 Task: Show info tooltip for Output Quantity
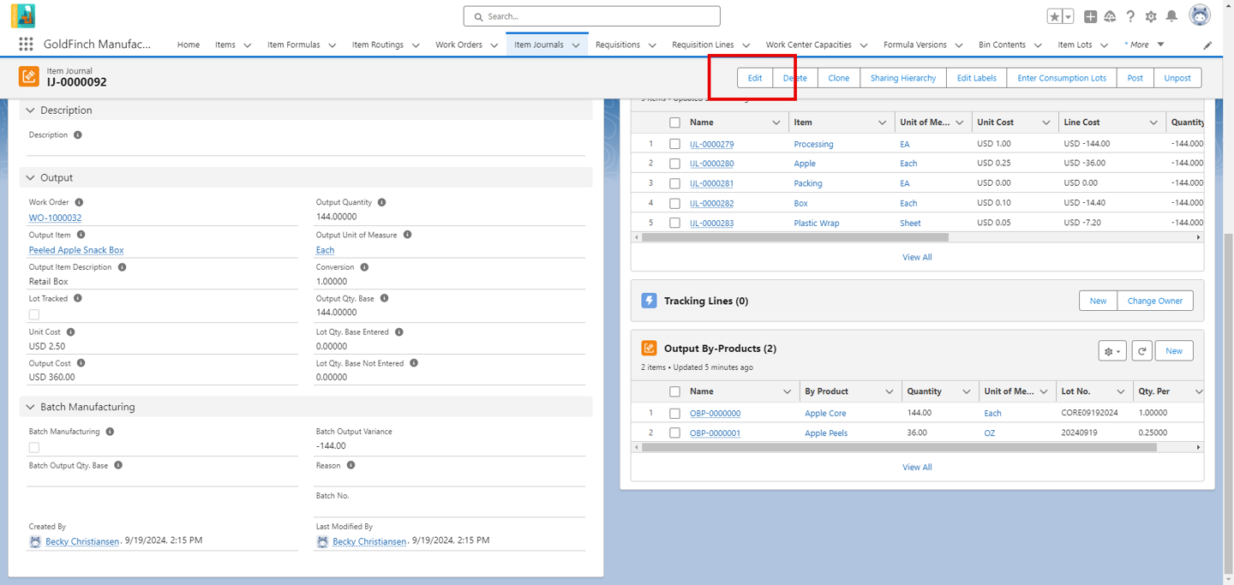coord(382,203)
